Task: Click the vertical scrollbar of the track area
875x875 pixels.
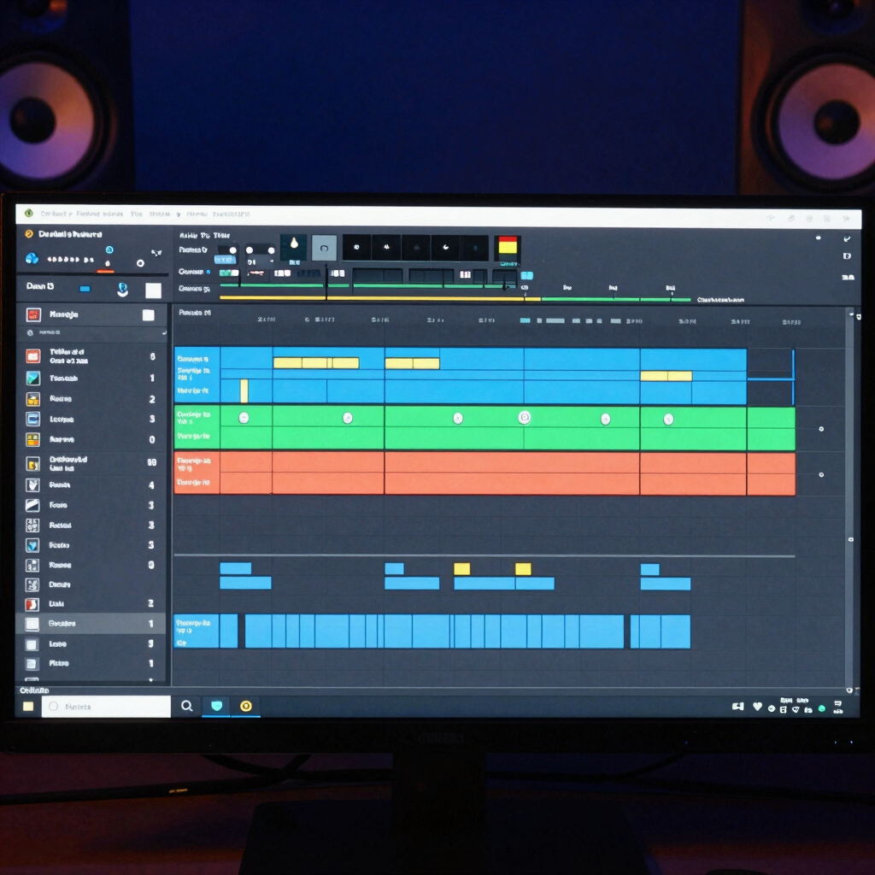Action: tap(850, 496)
